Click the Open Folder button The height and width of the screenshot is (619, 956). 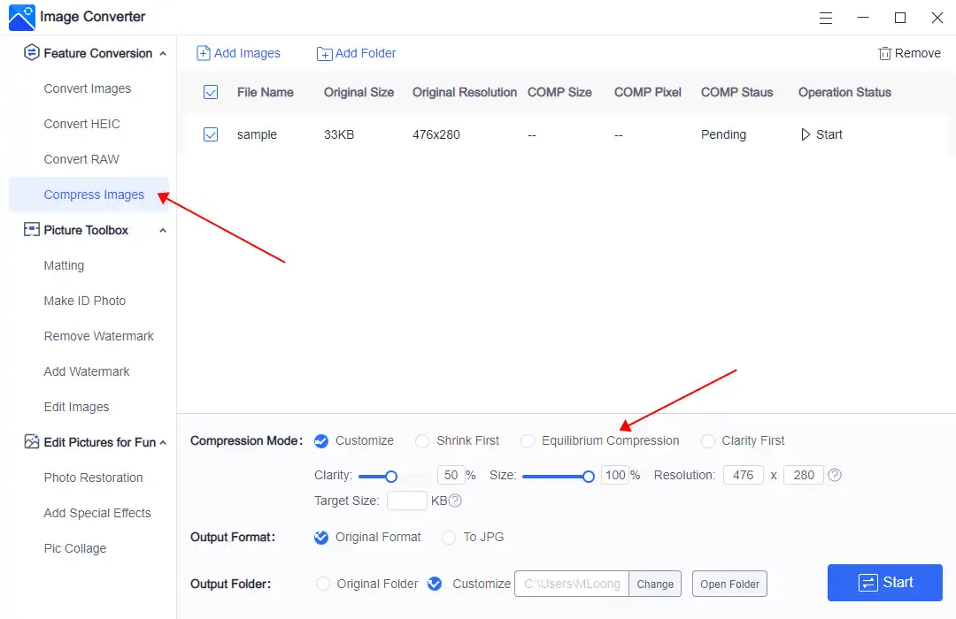tap(729, 584)
